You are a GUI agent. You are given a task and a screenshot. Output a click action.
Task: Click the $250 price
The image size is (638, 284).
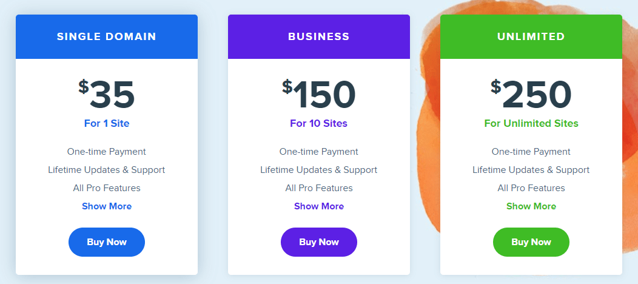point(531,95)
